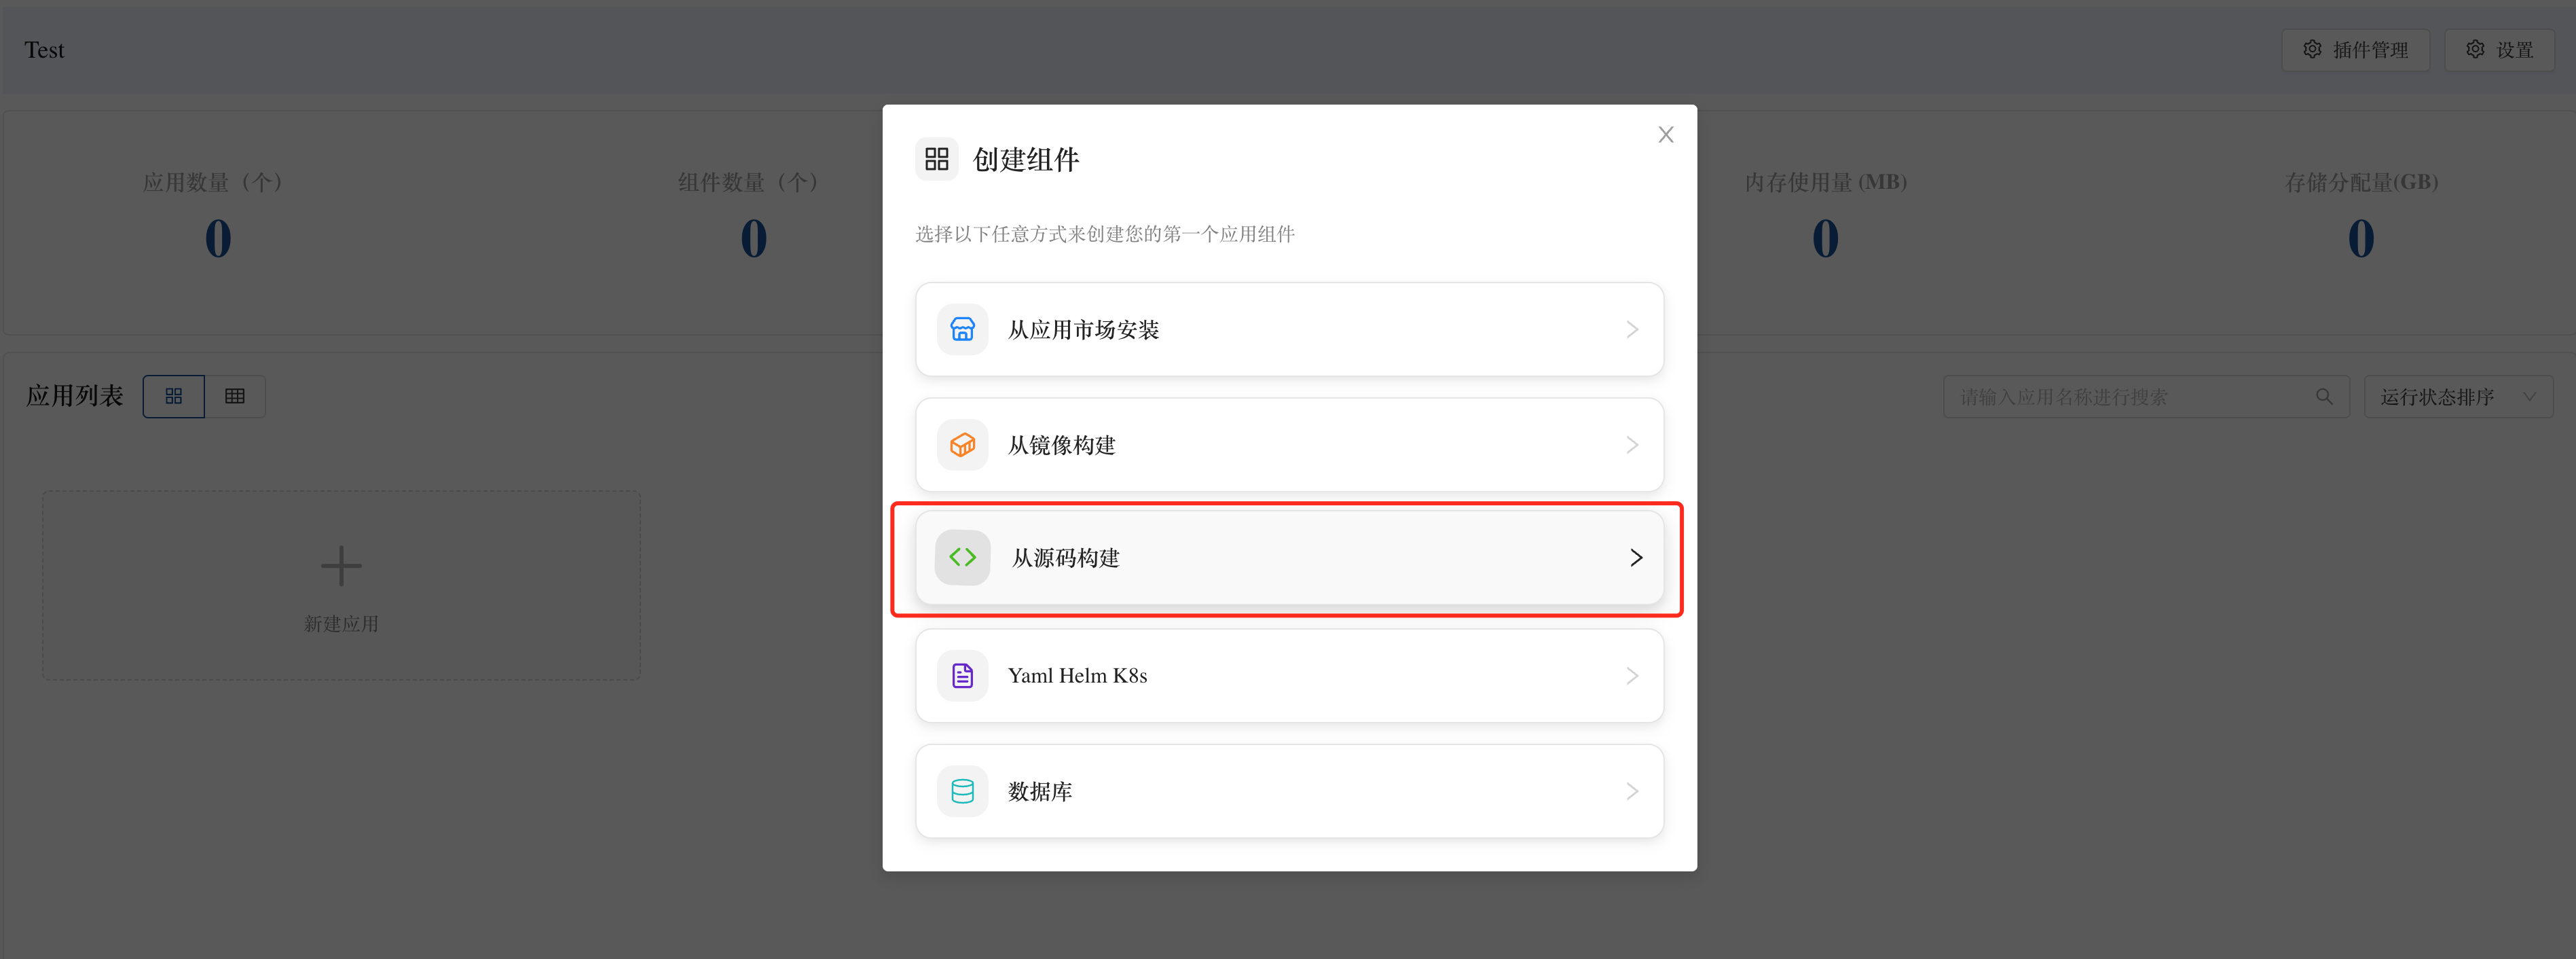Screen dimensions: 2576x959
Task: Click the green source code brackets icon
Action: pyautogui.click(x=962, y=558)
